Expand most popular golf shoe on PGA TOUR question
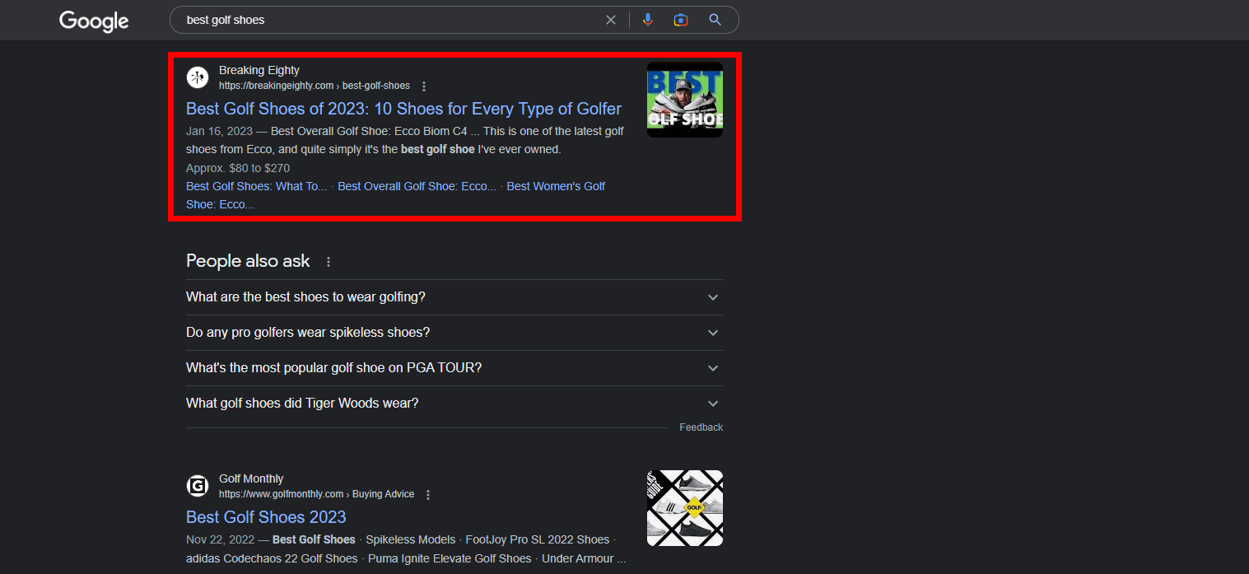Viewport: 1249px width, 574px height. [454, 368]
